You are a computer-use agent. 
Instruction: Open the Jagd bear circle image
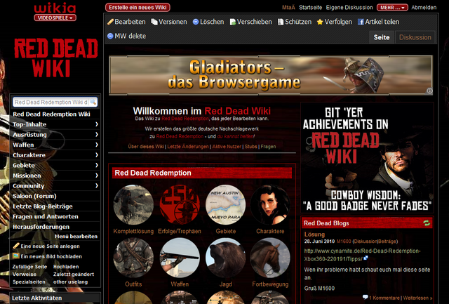tap(226, 258)
